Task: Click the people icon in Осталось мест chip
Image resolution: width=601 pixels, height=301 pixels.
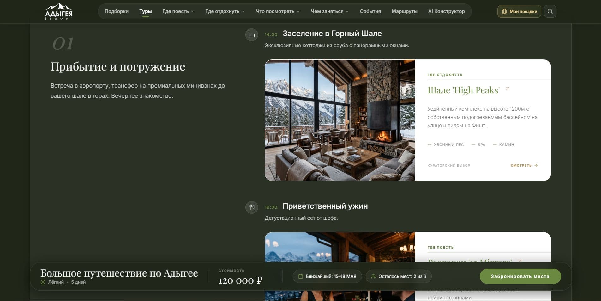Action: (373, 276)
